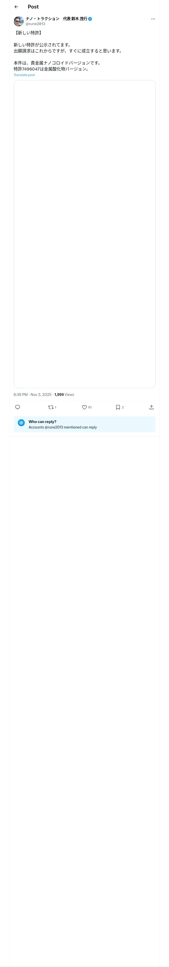Click the @ mention circle icon
The width and height of the screenshot is (169, 967).
pyautogui.click(x=21, y=423)
